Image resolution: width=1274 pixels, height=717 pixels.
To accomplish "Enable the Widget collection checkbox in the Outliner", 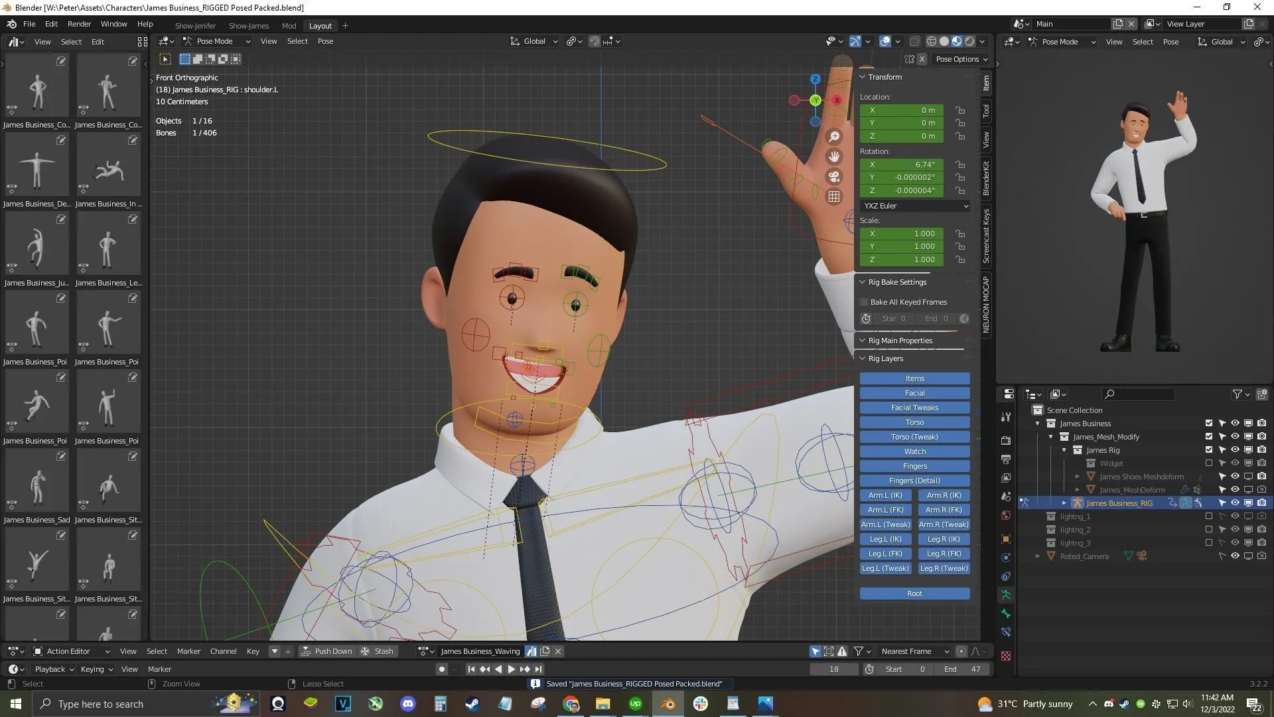I will point(1209,463).
